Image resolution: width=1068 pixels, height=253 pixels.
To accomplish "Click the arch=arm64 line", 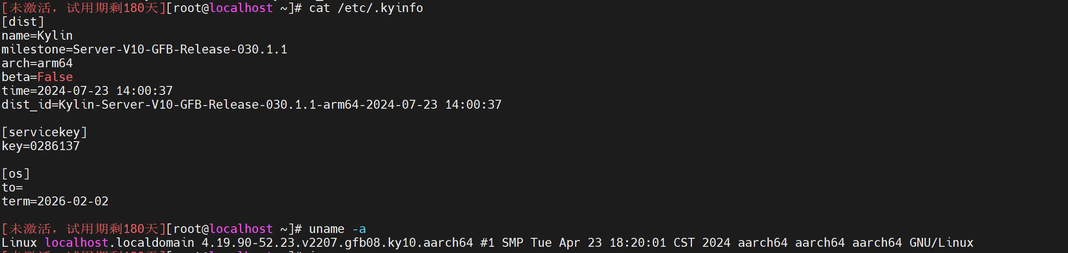I will point(37,63).
